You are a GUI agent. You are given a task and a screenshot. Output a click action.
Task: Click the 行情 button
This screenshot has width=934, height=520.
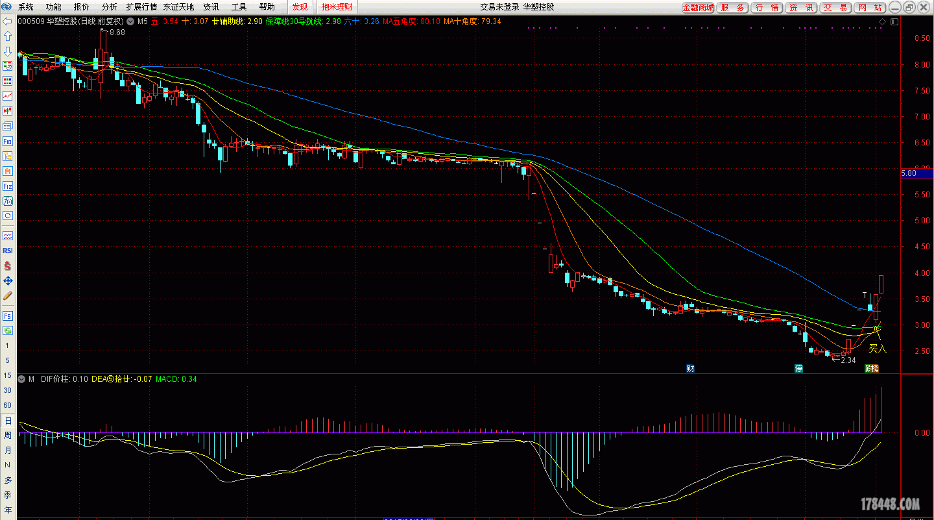click(767, 8)
